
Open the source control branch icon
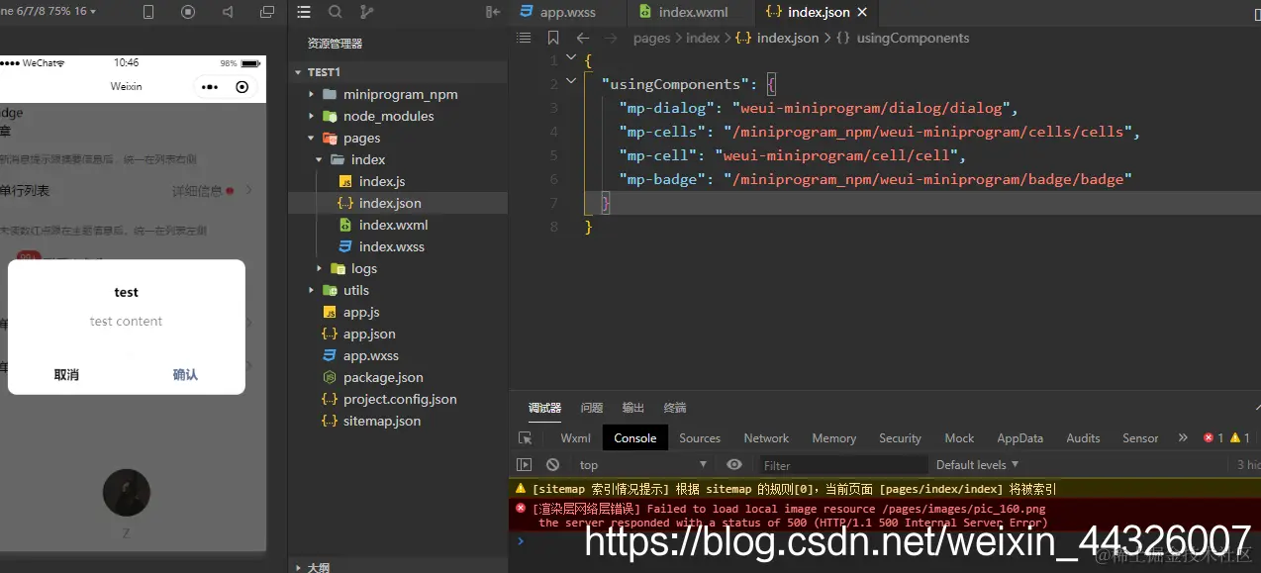[367, 12]
